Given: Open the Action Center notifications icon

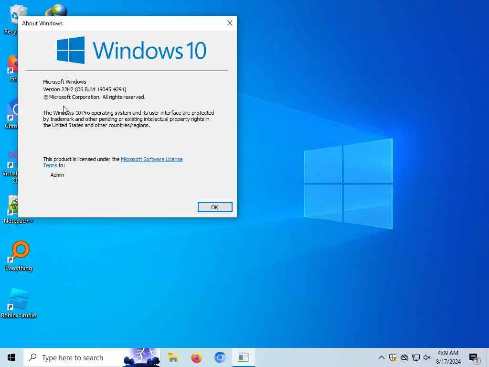Looking at the screenshot, I should tap(474, 358).
